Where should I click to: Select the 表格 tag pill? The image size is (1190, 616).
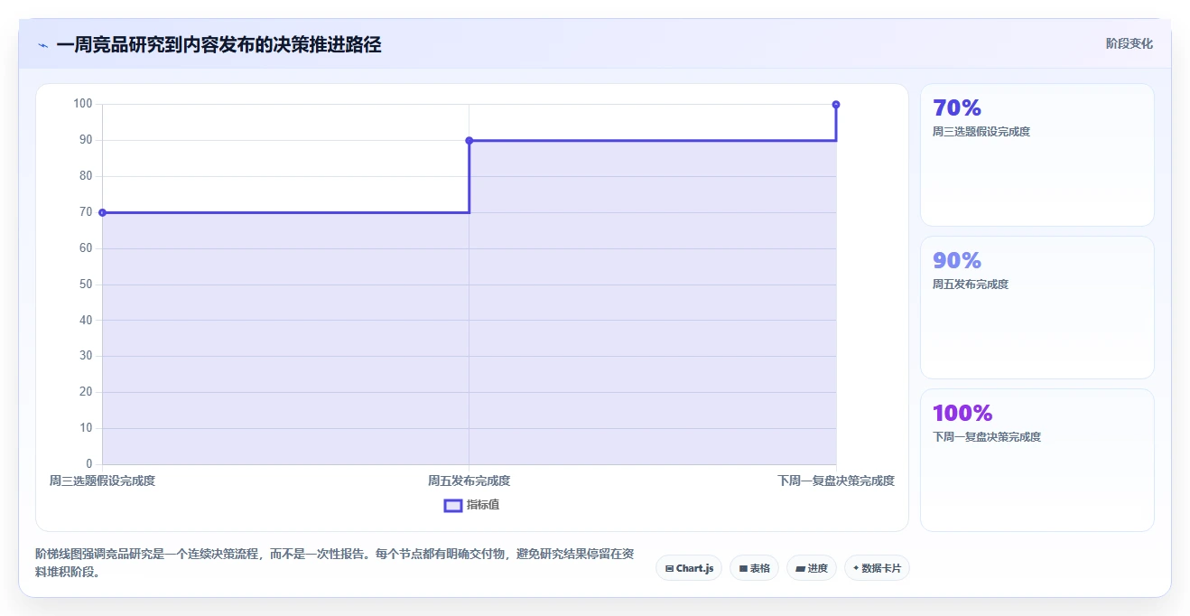754,568
